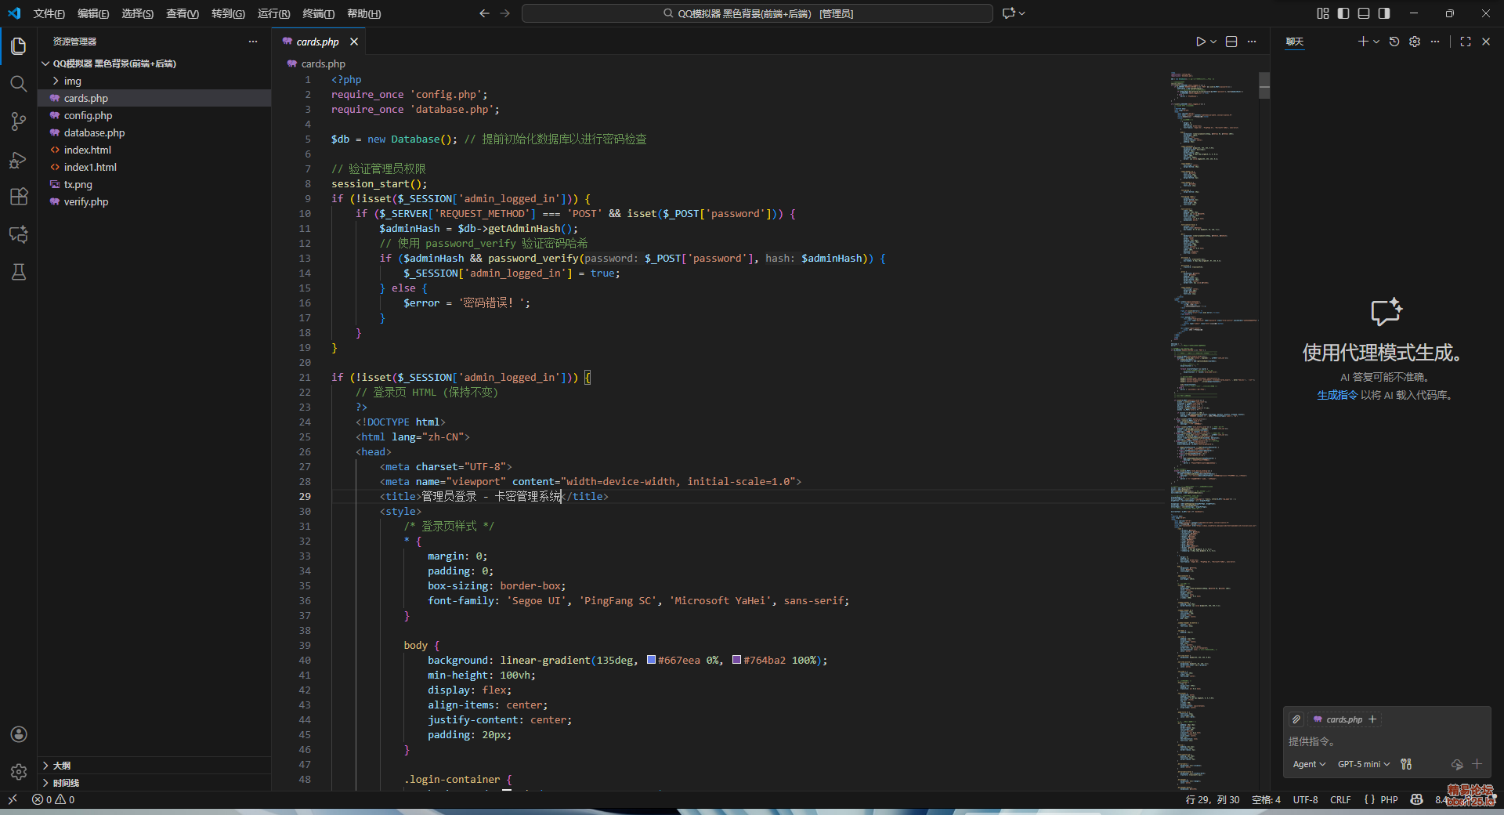Click the PHP language mode in status bar

point(1389,799)
